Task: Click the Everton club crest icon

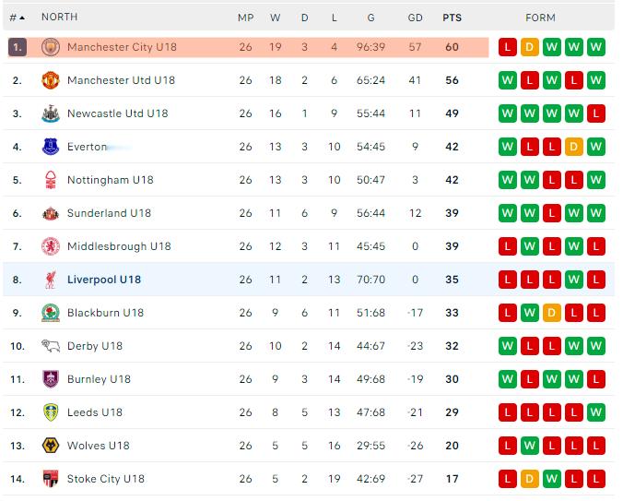Action: [51, 147]
